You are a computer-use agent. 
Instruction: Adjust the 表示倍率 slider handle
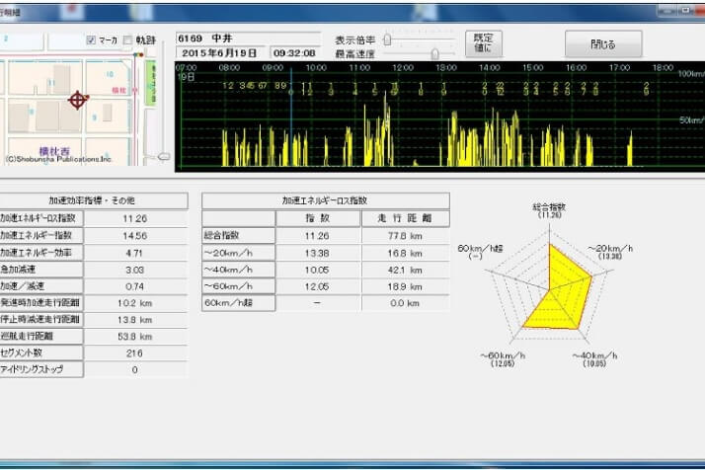pyautogui.click(x=387, y=39)
